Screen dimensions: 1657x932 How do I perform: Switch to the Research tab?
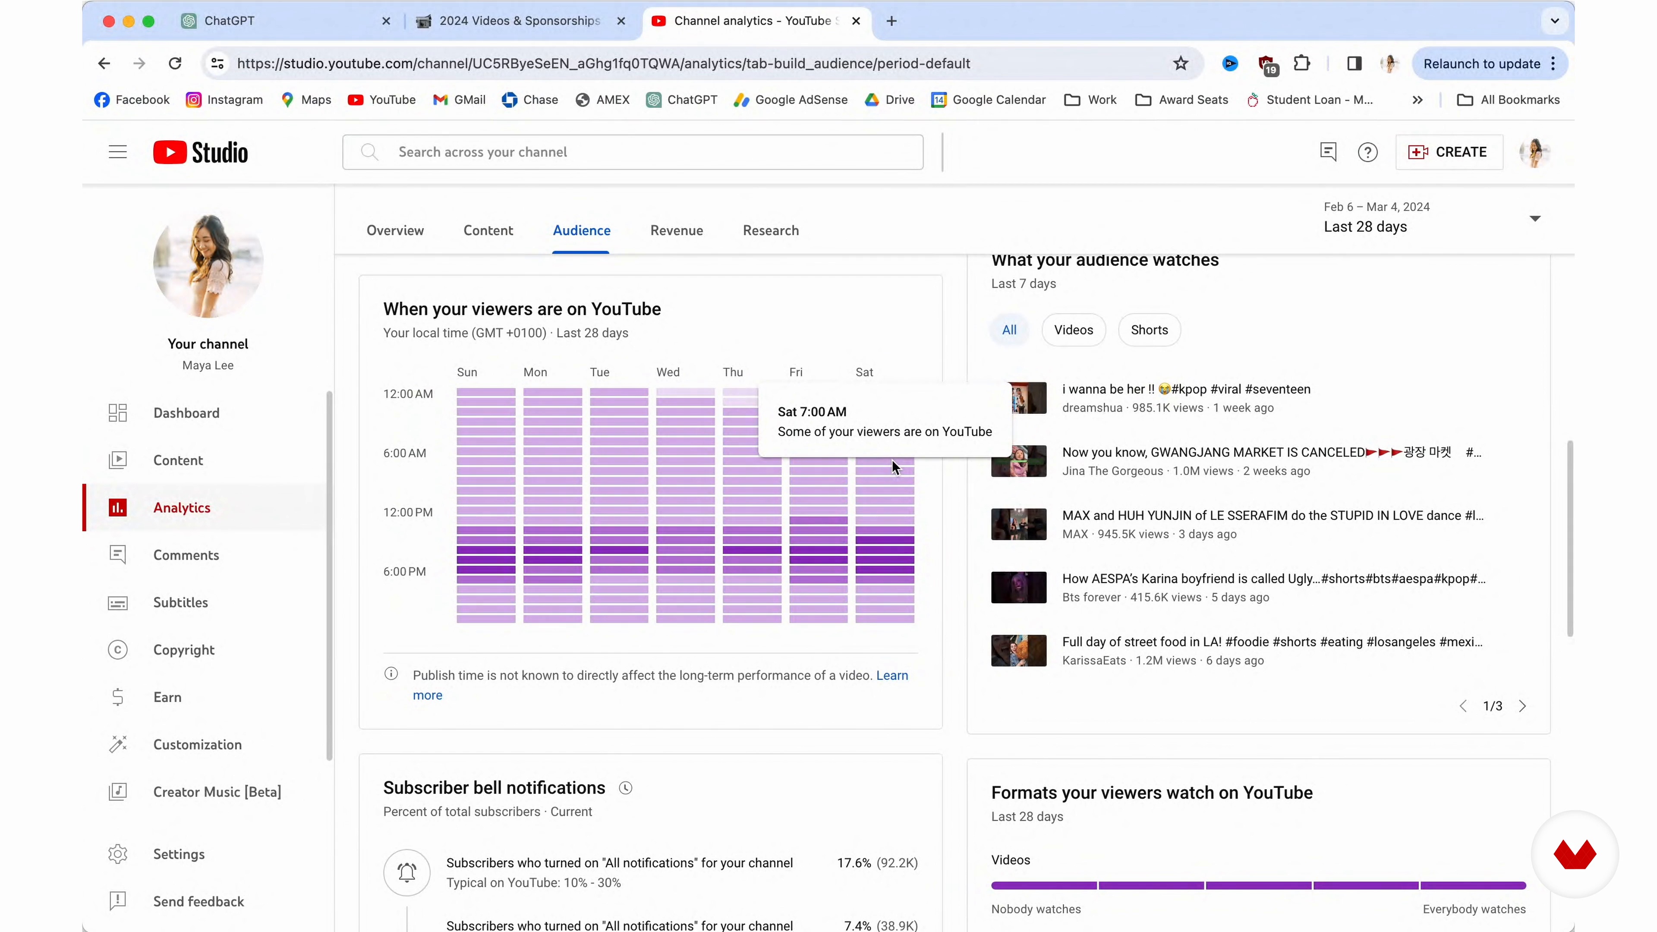click(771, 230)
